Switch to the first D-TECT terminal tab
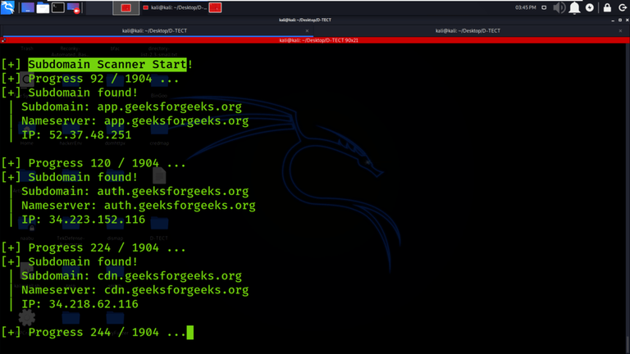 [155, 30]
